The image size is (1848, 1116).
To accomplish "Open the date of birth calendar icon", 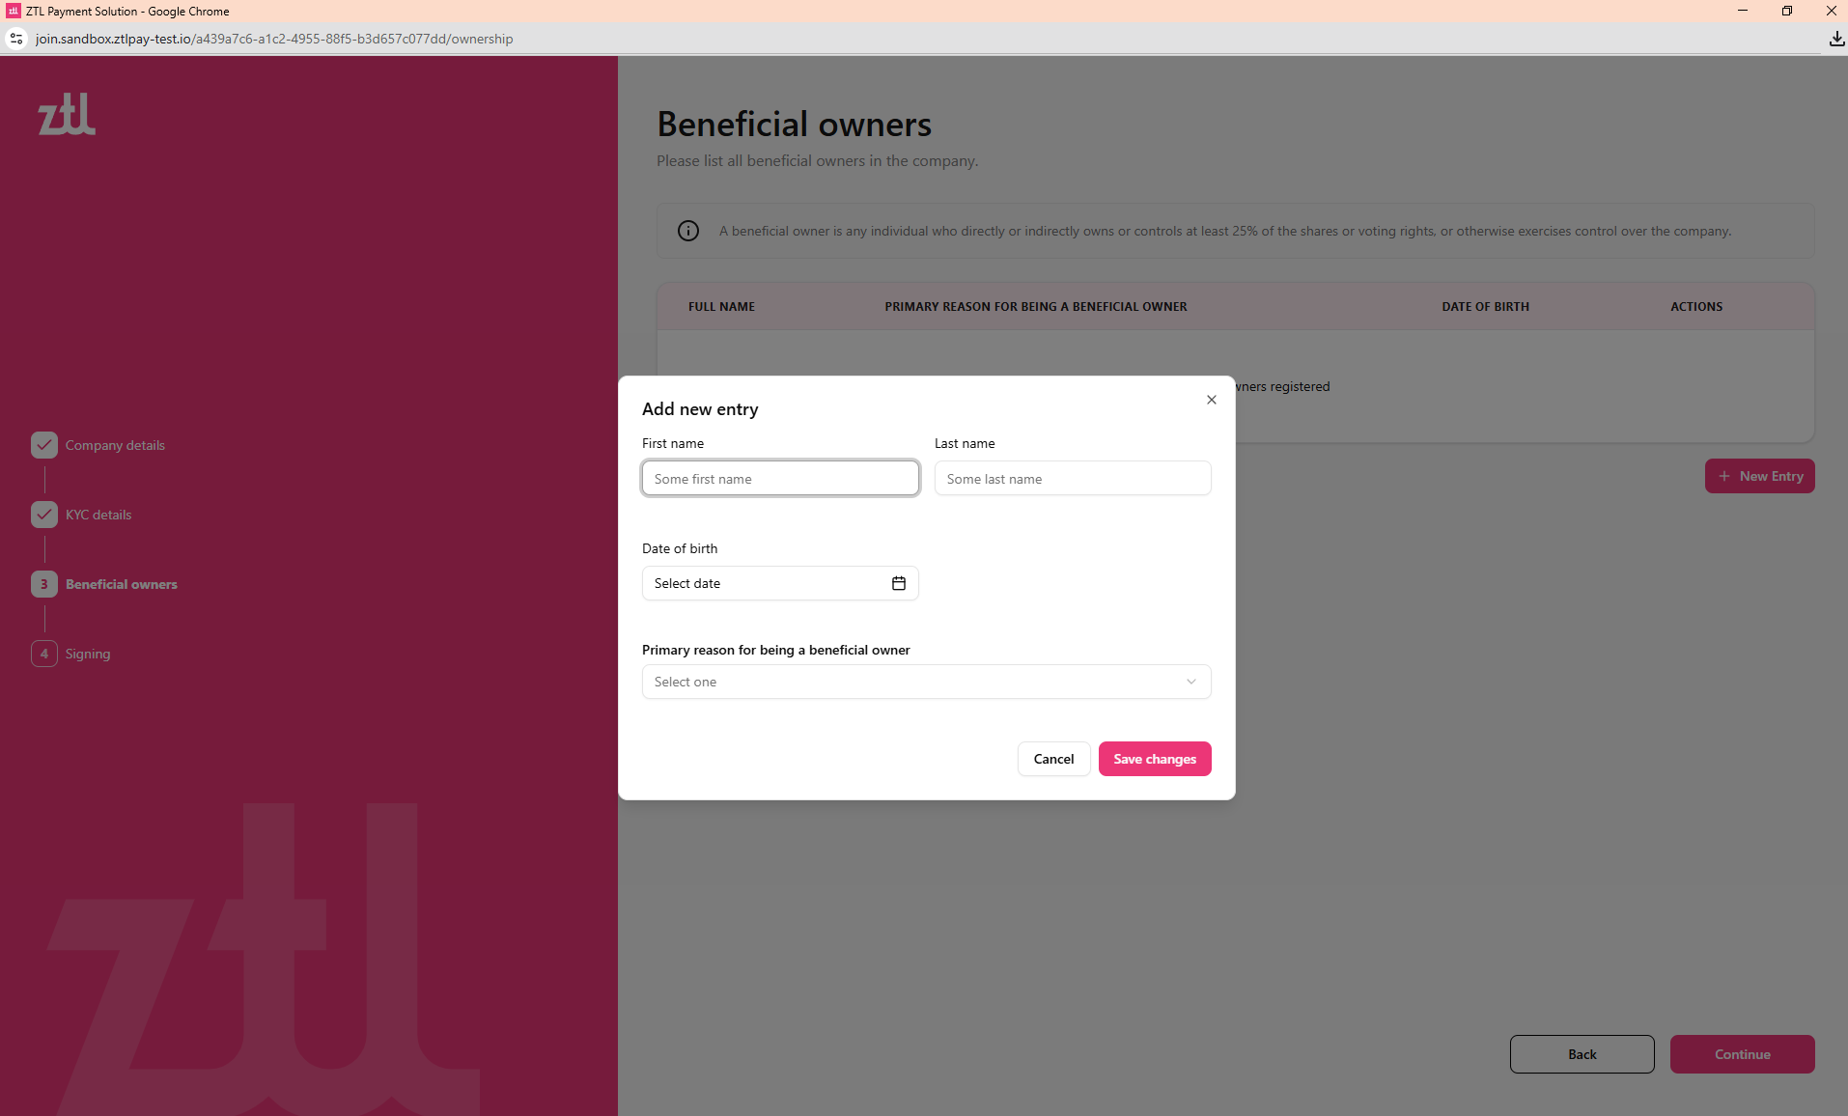I will pos(898,583).
